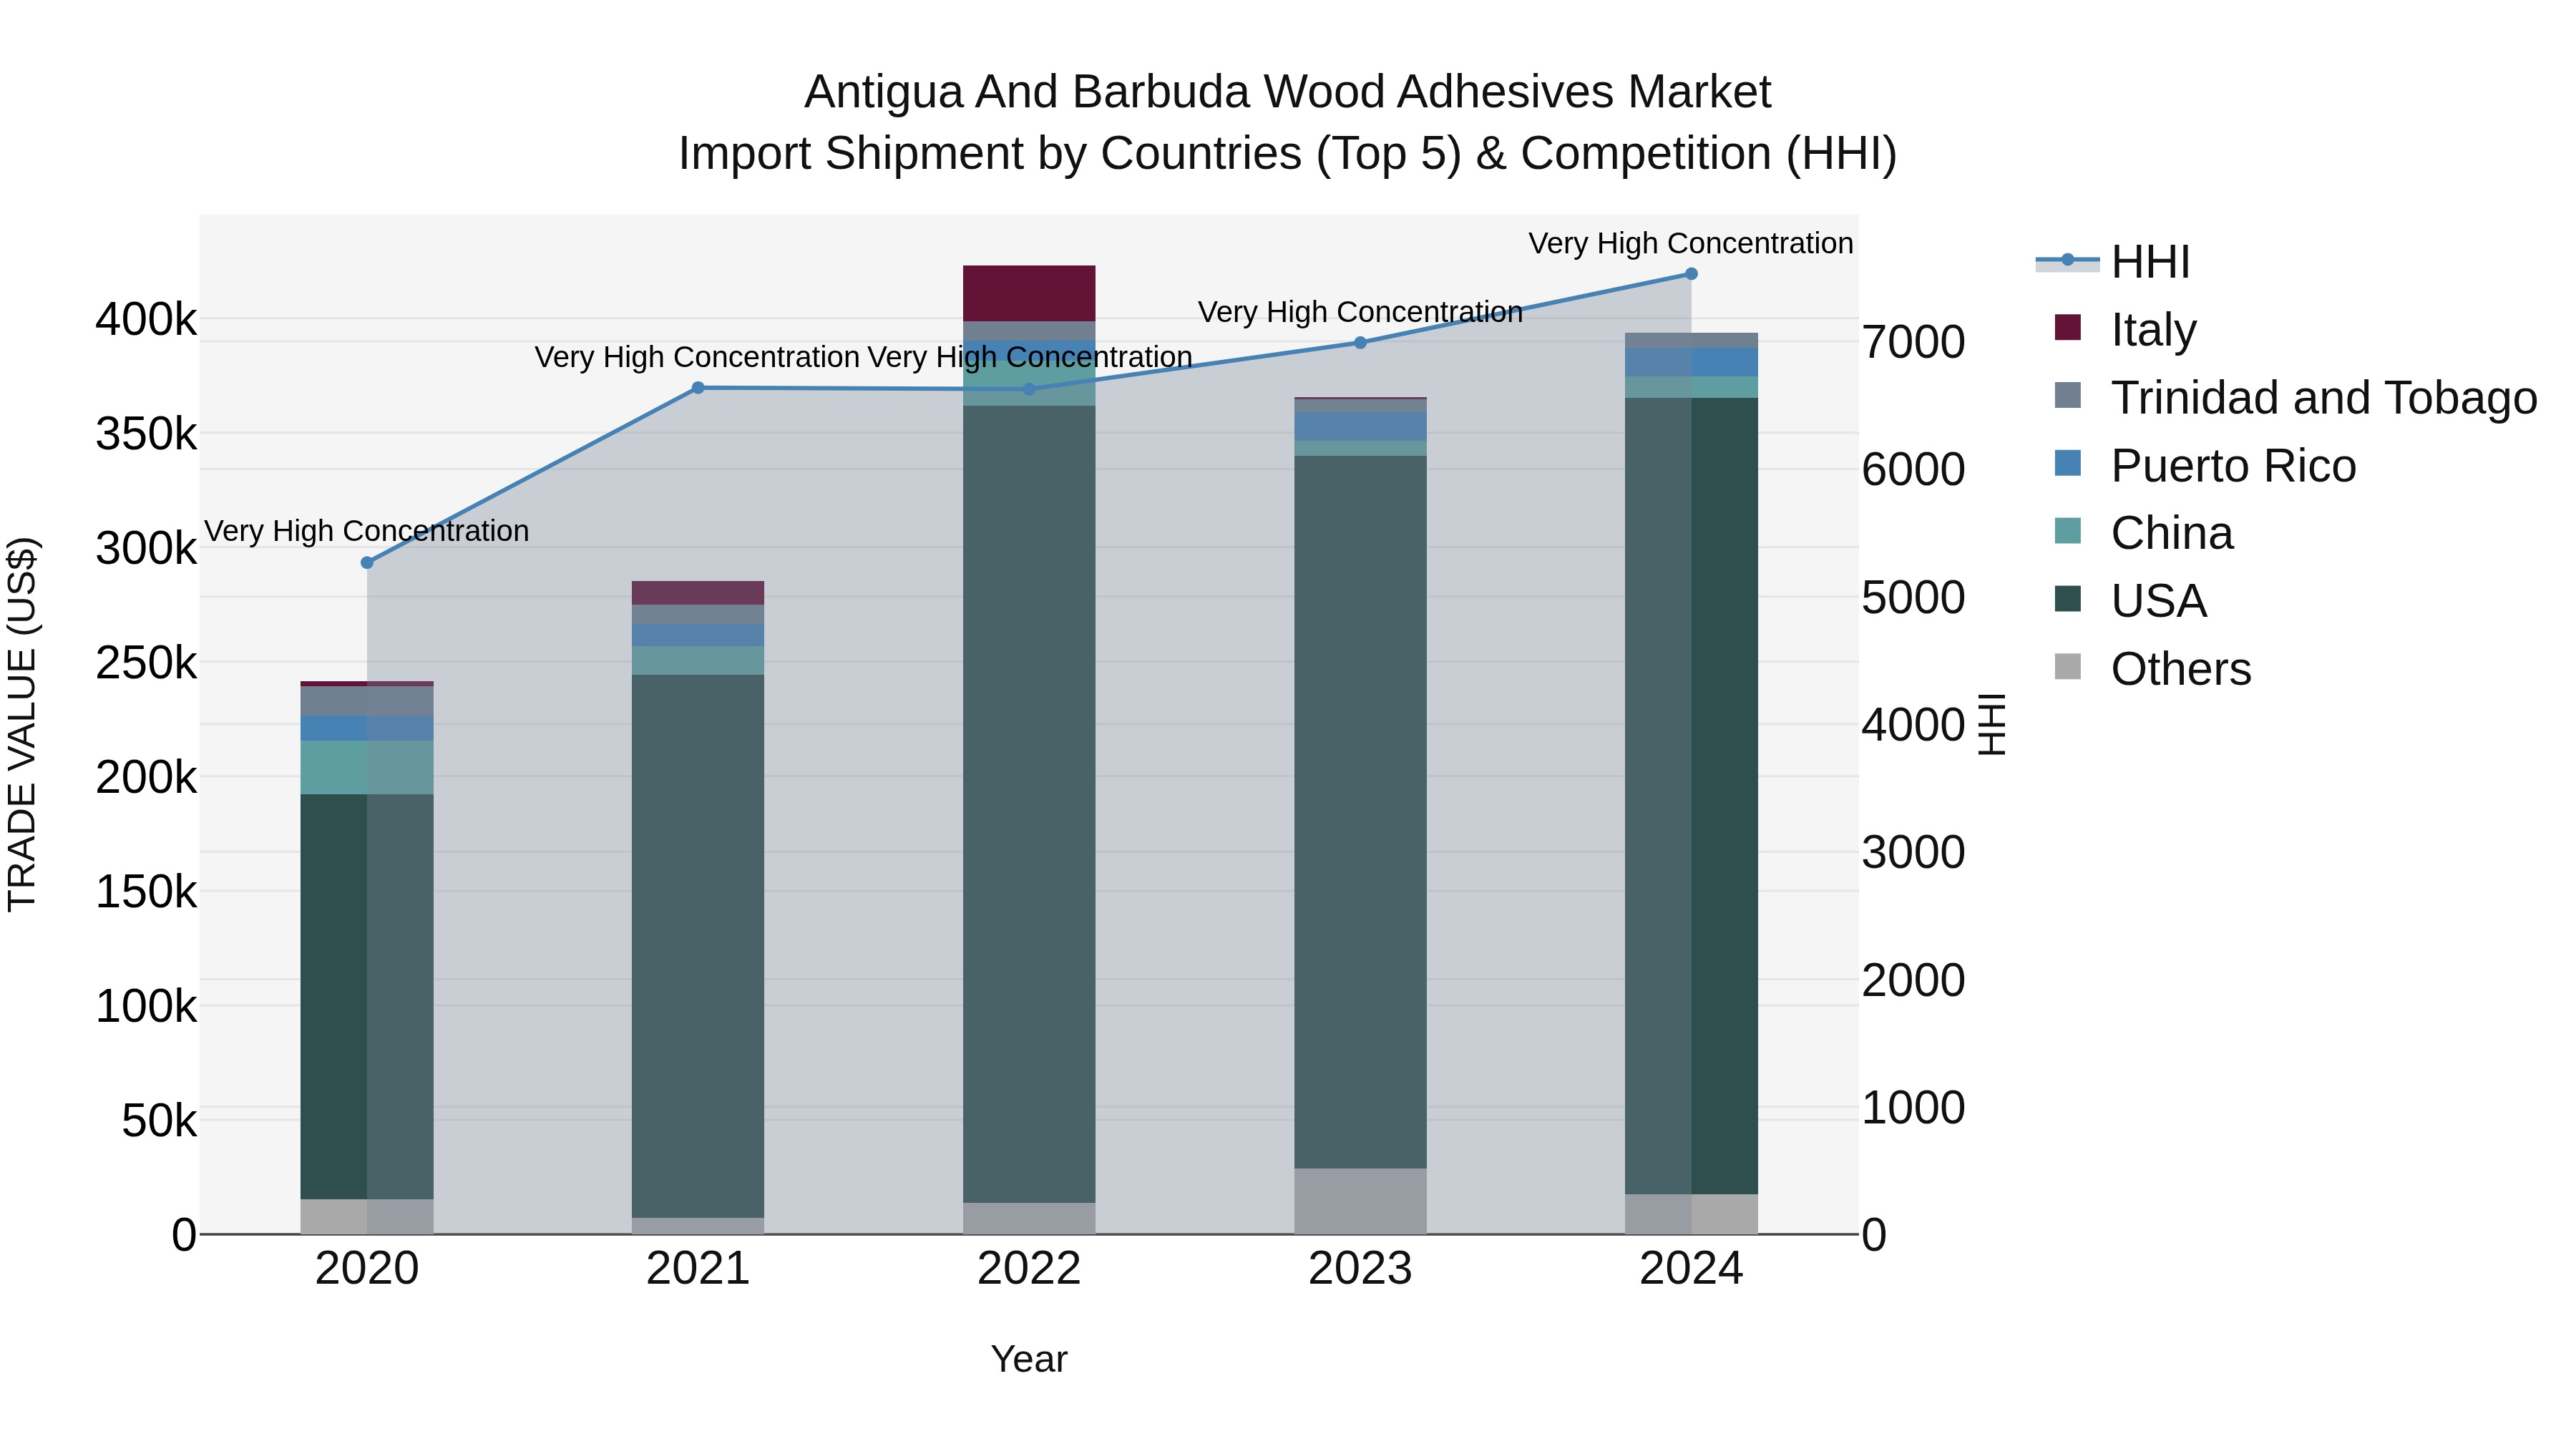Viewport: 2576px width, 1449px height.
Task: Click the Puerto Rico blue legend swatch
Action: tap(2067, 463)
